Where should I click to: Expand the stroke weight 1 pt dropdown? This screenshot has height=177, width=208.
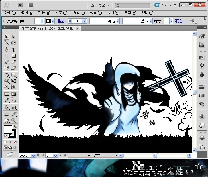(84, 21)
